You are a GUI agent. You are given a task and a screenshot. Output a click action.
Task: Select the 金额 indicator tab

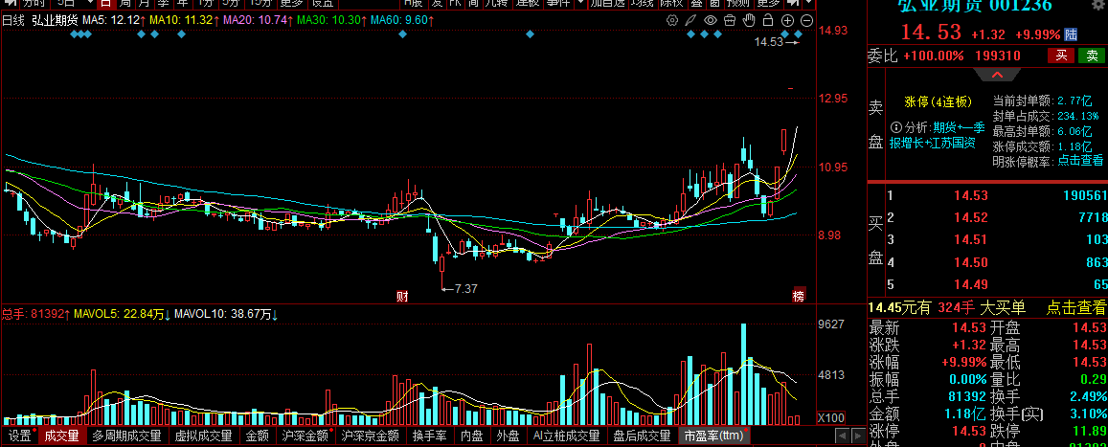click(x=258, y=436)
